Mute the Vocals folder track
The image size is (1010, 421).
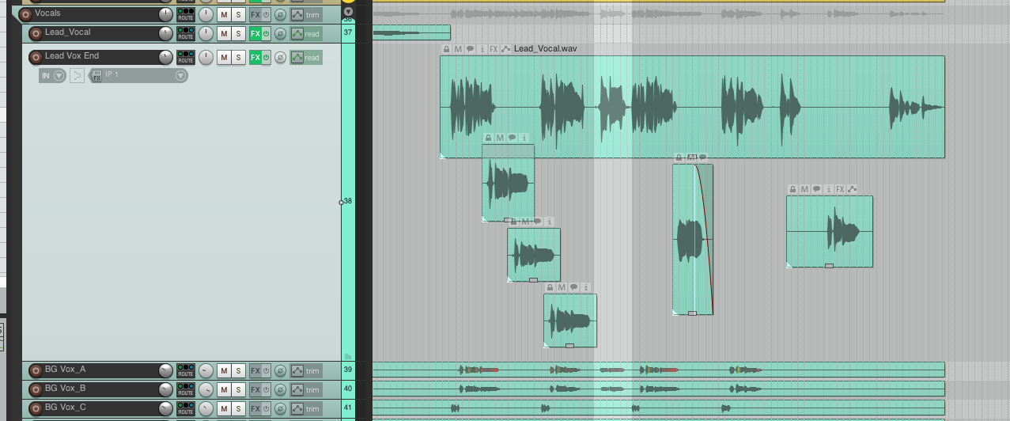[x=224, y=14]
